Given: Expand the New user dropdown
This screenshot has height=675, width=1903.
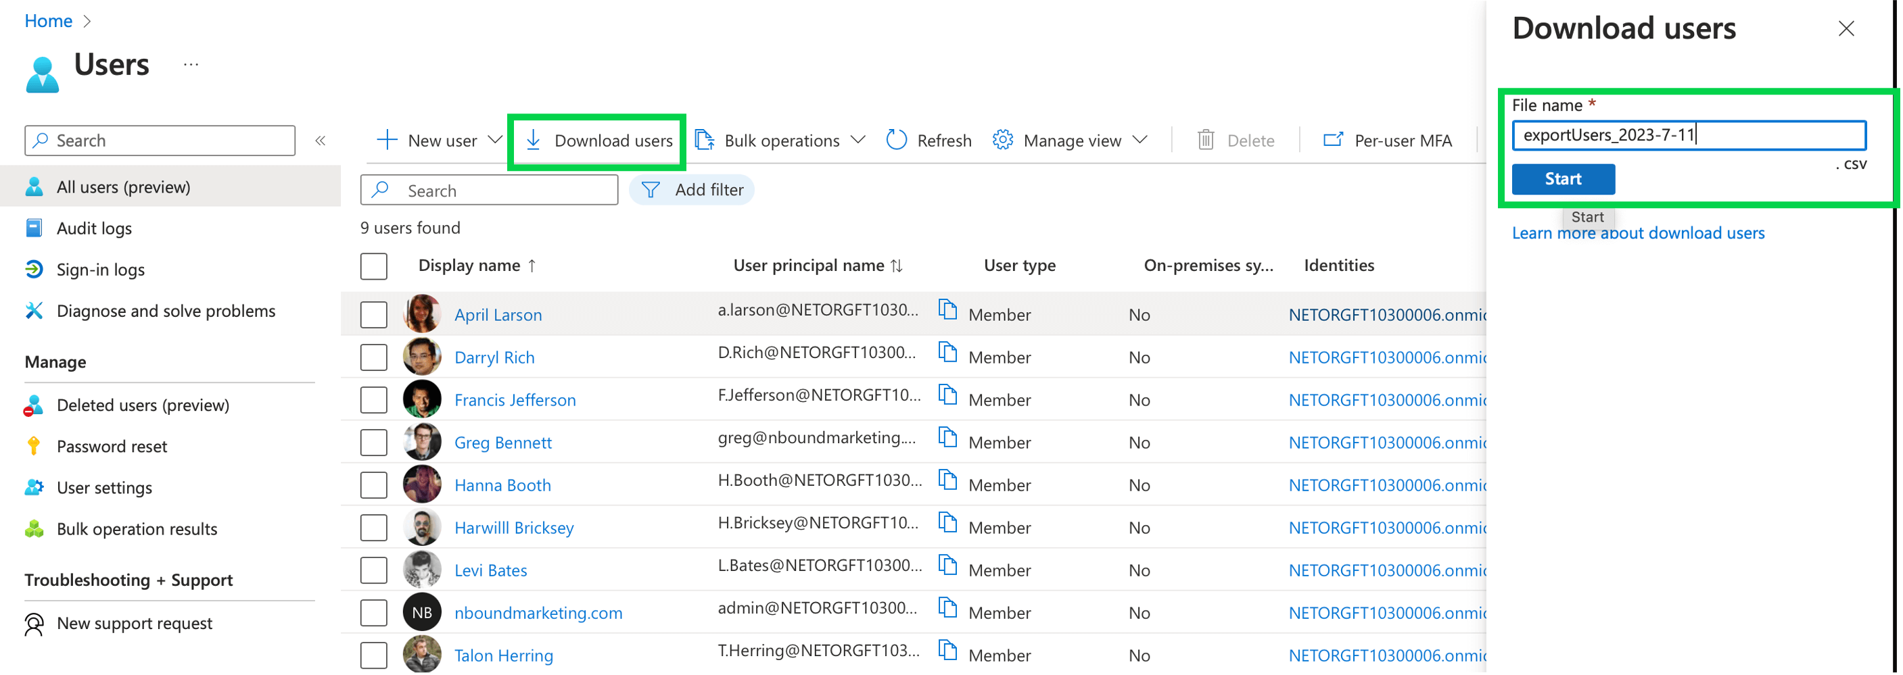Looking at the screenshot, I should 494,140.
